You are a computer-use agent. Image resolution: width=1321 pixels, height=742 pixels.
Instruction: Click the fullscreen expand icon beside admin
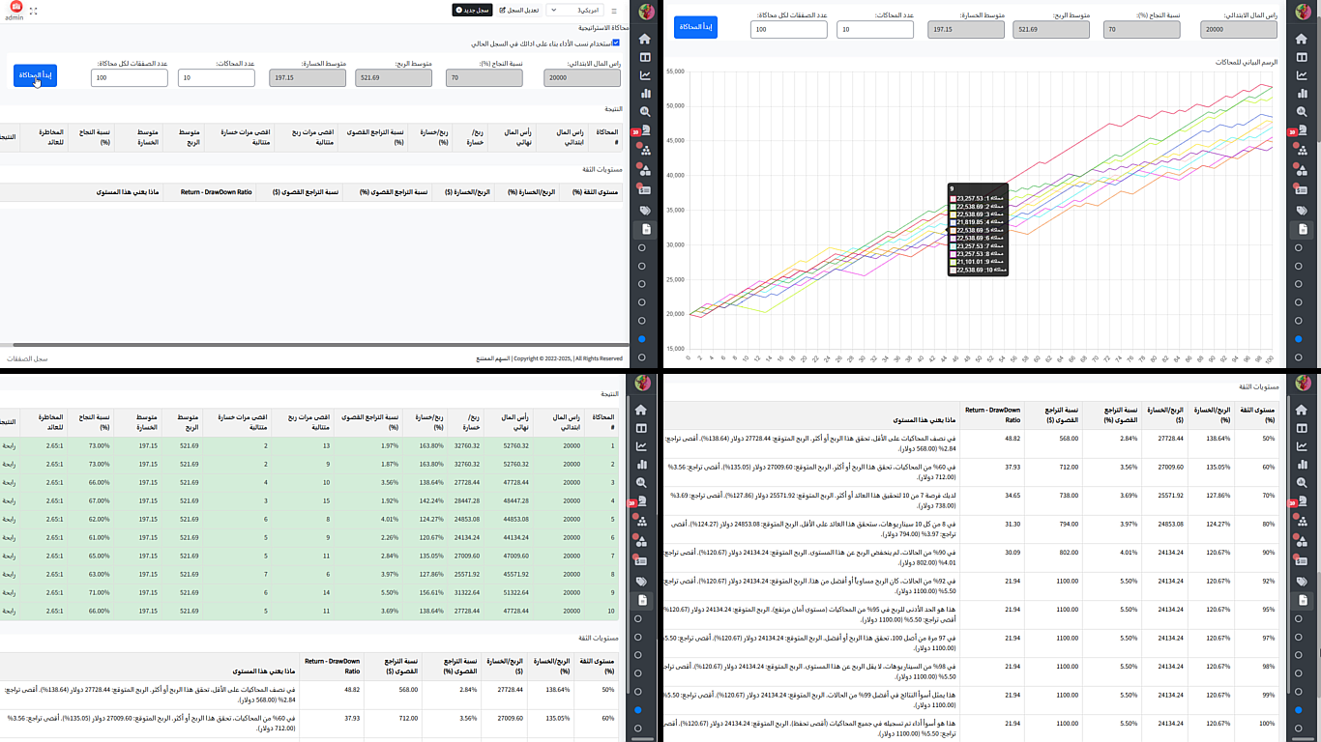pos(34,11)
